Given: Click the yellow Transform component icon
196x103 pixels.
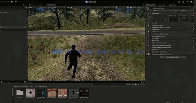Looking at the screenshot, I should [x=149, y=13].
